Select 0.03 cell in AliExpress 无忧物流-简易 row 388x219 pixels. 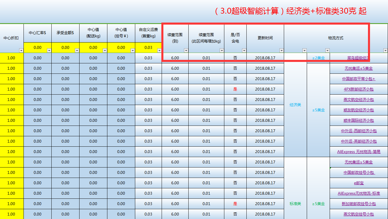click(x=148, y=152)
